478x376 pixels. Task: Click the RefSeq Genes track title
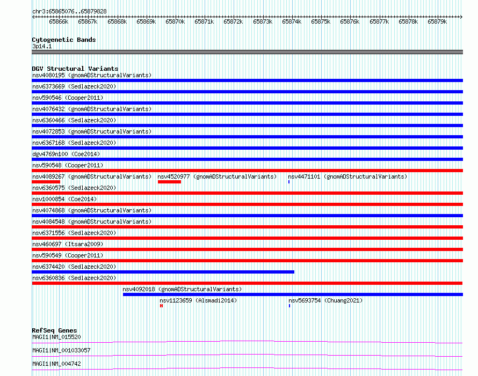pos(54,330)
